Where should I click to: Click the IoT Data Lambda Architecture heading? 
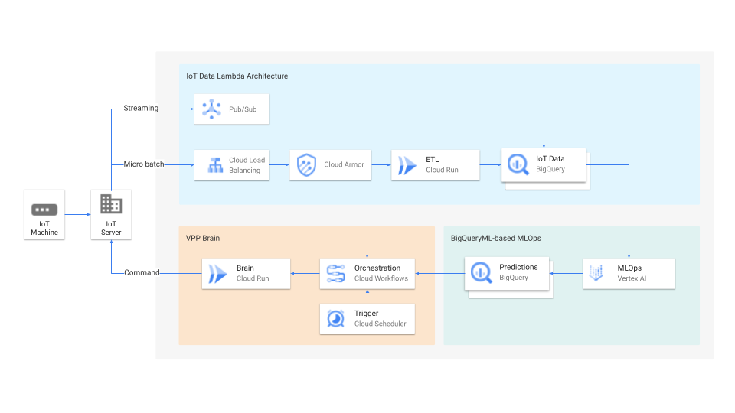pos(237,76)
